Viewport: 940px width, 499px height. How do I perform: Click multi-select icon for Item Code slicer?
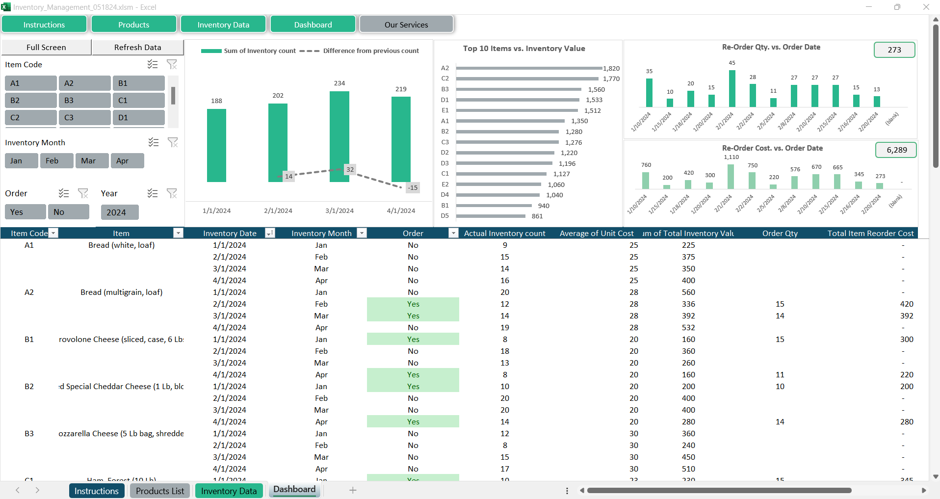(x=153, y=64)
